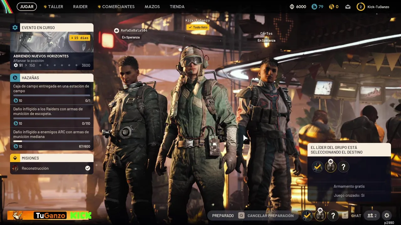Click the 15 días timer badge
The image size is (401, 225).
pos(80,38)
